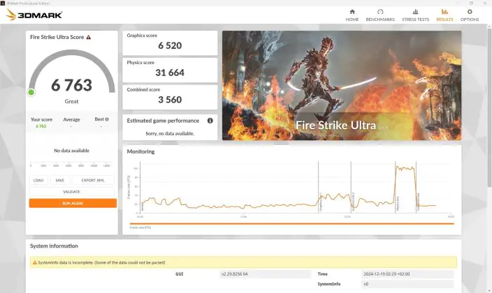The height and width of the screenshot is (293, 492).
Task: Click the Physics score value 31 664
Action: tap(170, 73)
